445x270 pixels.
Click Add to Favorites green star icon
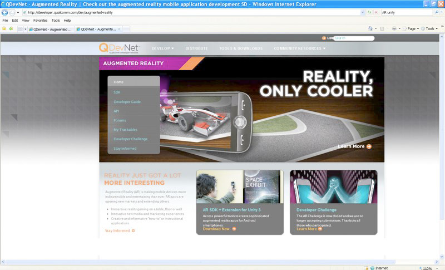click(11, 29)
